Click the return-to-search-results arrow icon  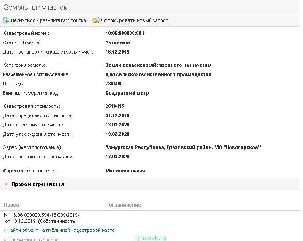(6, 20)
